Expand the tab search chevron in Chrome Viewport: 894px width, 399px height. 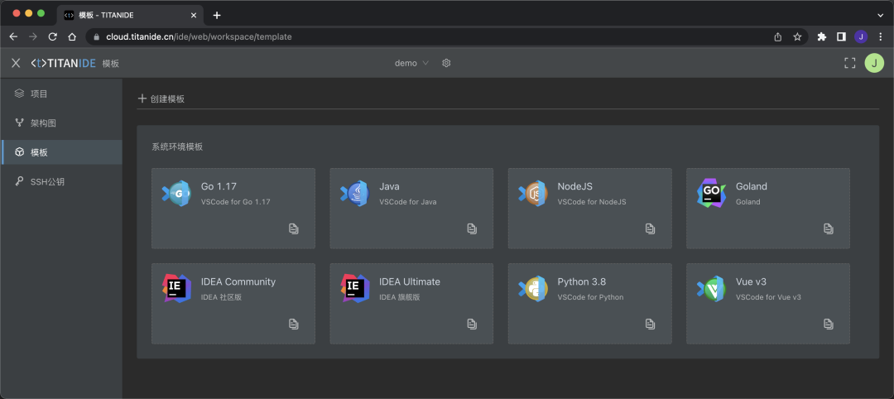pyautogui.click(x=880, y=15)
